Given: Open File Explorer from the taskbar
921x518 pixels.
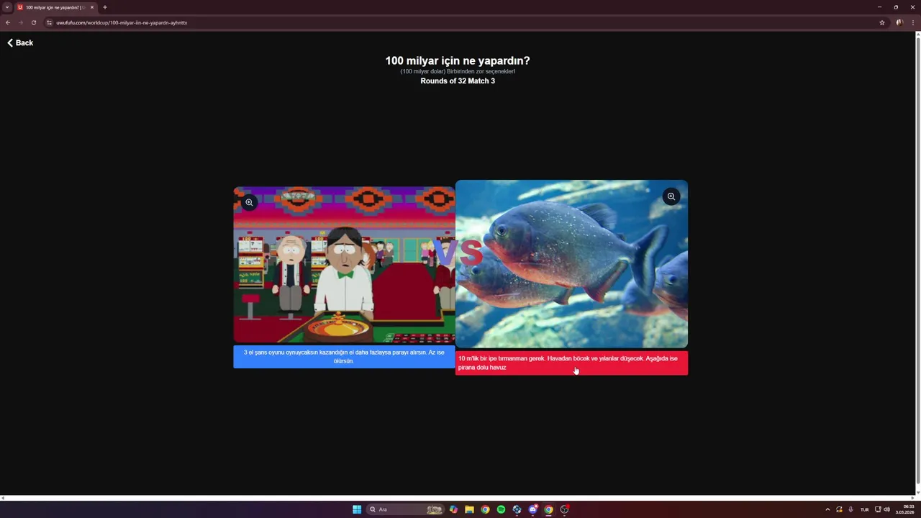Looking at the screenshot, I should click(x=469, y=509).
